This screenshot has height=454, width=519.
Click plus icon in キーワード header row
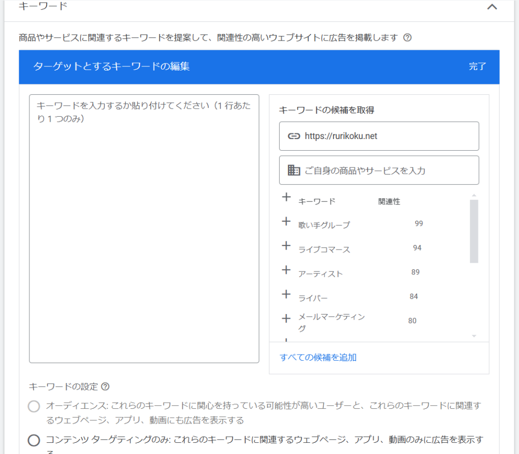tap(286, 197)
